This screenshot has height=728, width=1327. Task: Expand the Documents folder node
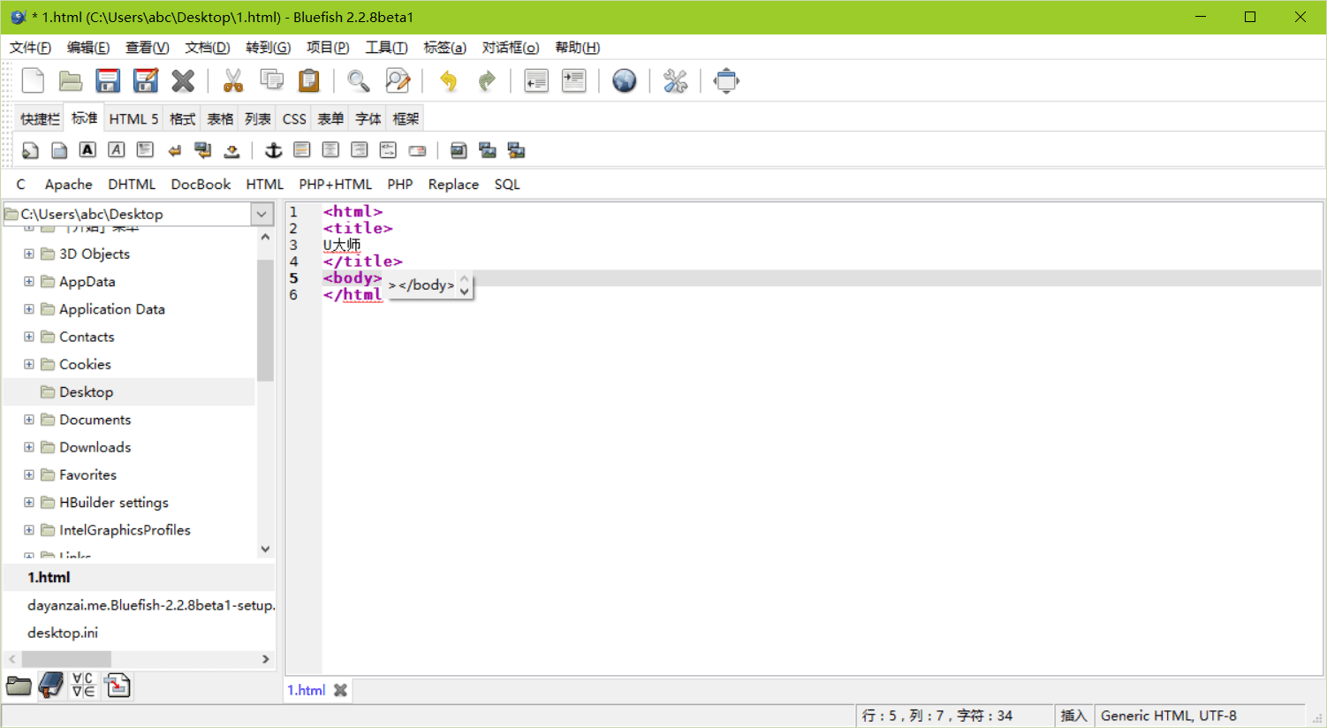click(x=29, y=420)
